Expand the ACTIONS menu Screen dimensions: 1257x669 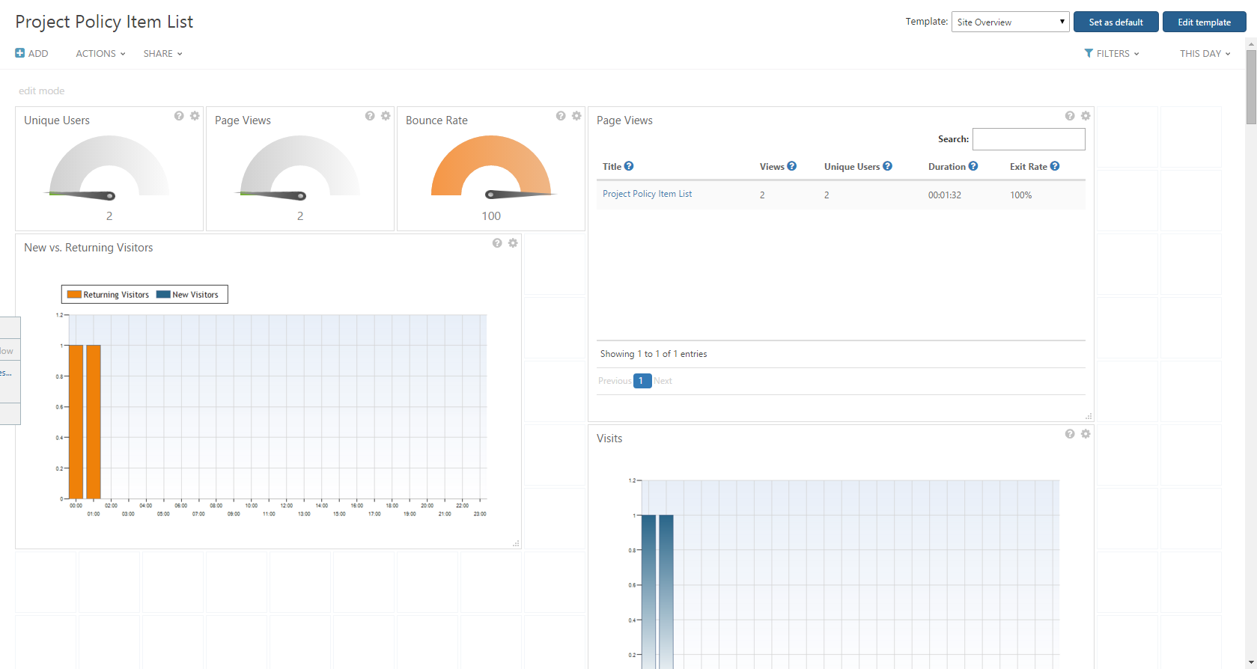tap(100, 53)
